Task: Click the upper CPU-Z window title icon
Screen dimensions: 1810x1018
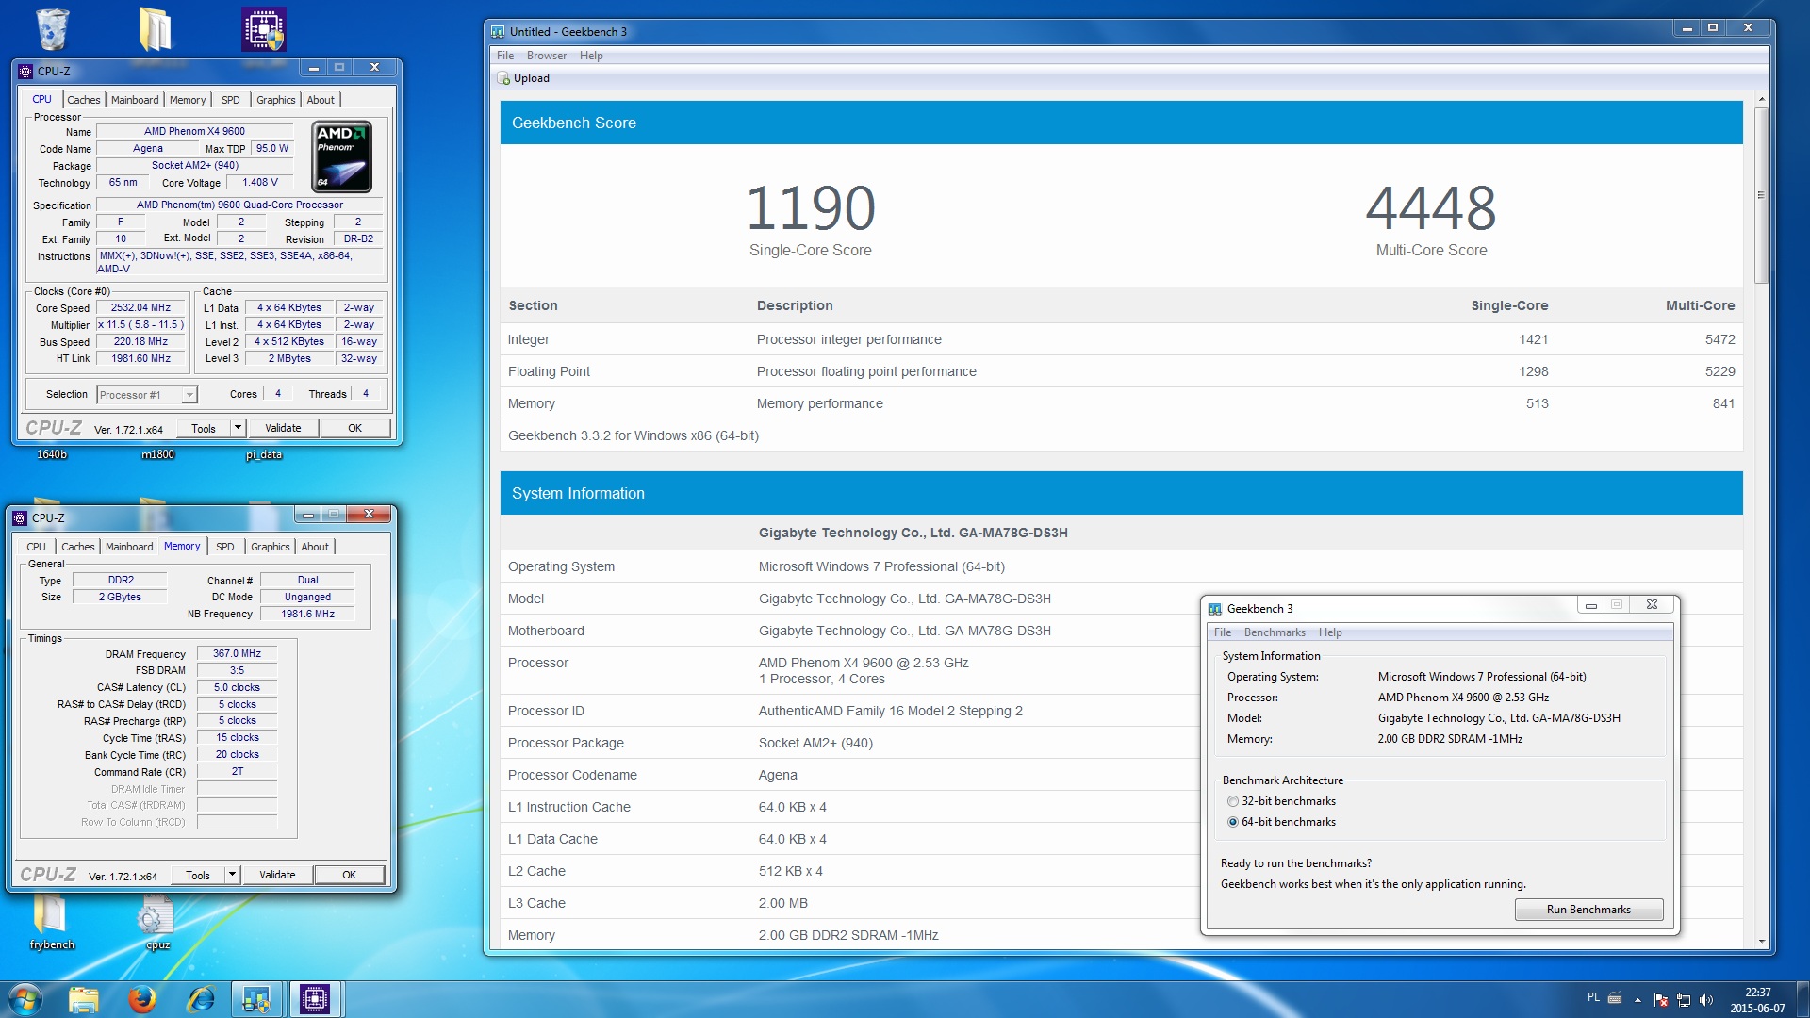Action: pyautogui.click(x=25, y=72)
